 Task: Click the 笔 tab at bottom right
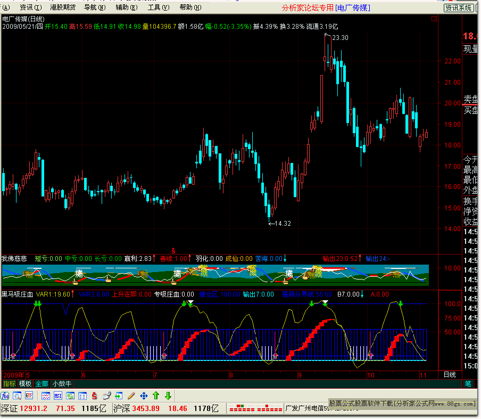point(468,384)
